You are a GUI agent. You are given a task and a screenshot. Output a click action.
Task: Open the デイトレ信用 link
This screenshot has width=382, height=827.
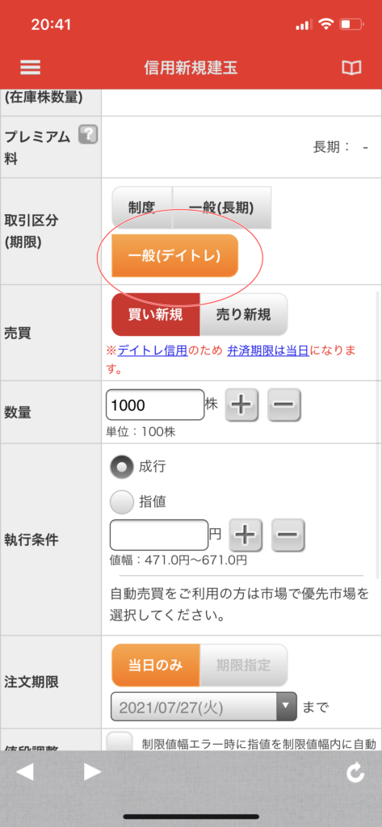tap(153, 351)
